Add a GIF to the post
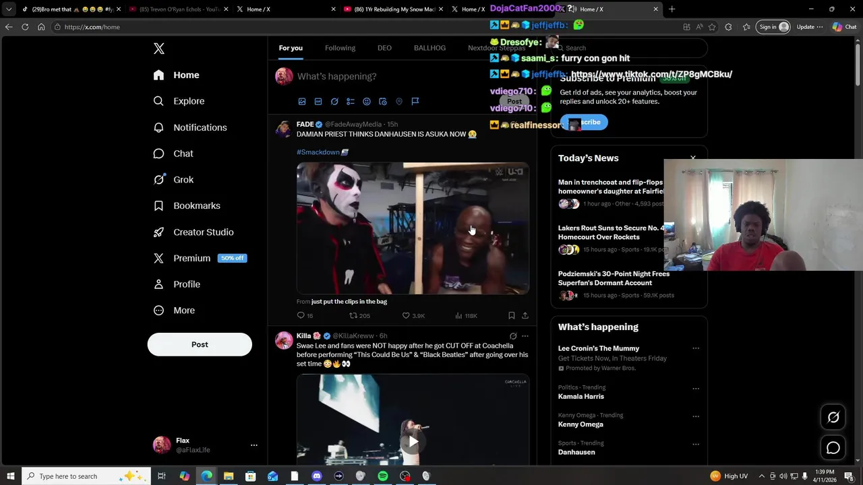863x485 pixels. pyautogui.click(x=318, y=102)
